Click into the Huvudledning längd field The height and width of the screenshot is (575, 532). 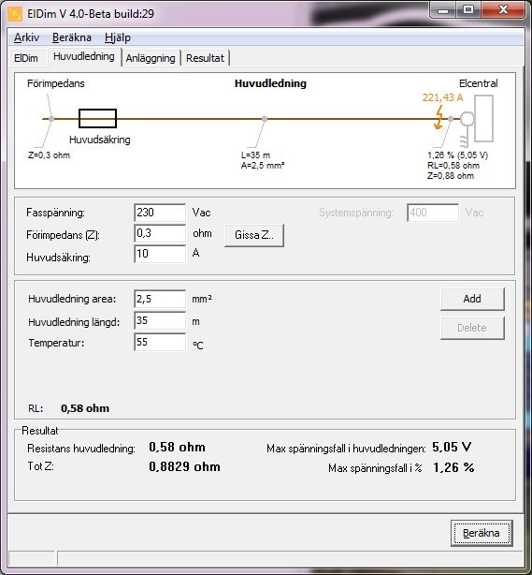click(160, 321)
